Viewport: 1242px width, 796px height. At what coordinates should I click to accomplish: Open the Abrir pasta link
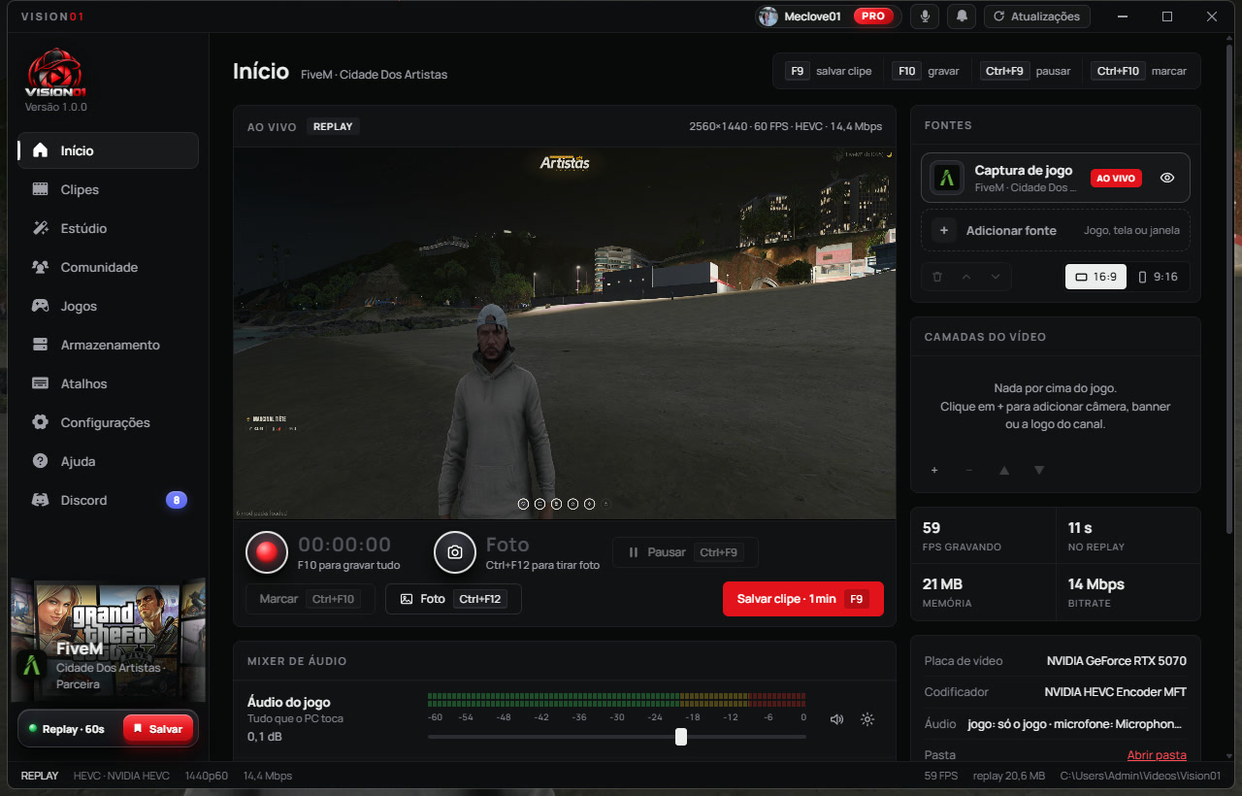pyautogui.click(x=1157, y=754)
